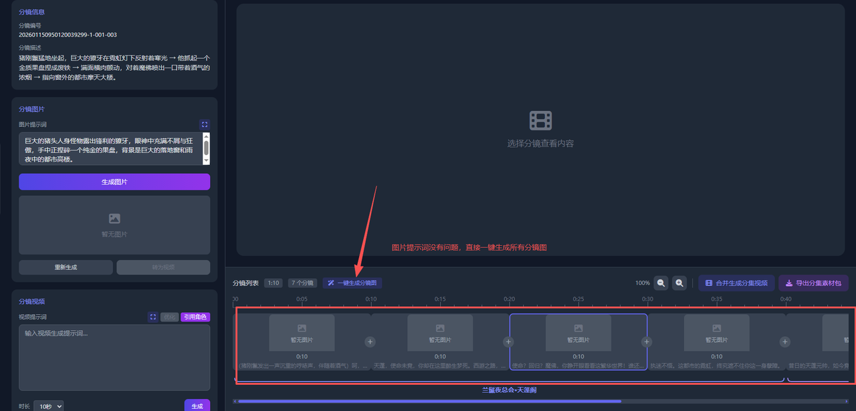
Task: Click the 生成图片 generate image button
Action: tap(114, 181)
